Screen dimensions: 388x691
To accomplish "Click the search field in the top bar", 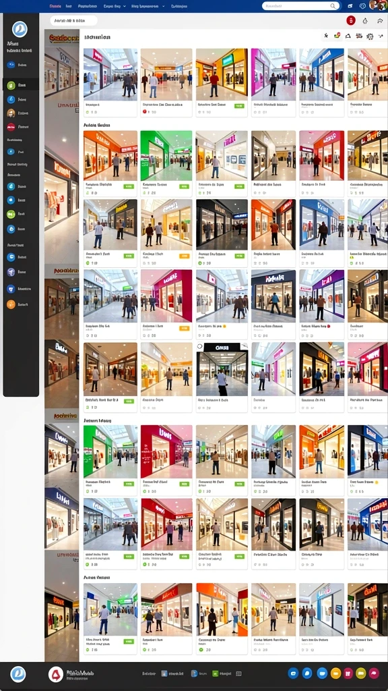I will coord(301,6).
